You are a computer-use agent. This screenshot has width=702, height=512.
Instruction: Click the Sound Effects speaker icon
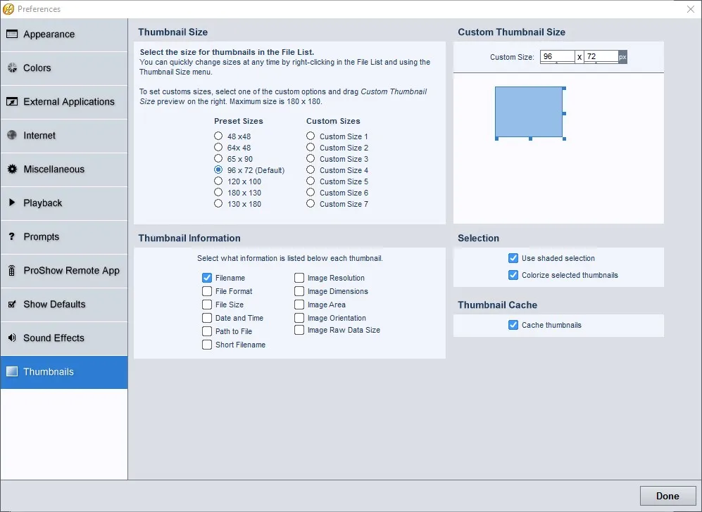pyautogui.click(x=12, y=338)
